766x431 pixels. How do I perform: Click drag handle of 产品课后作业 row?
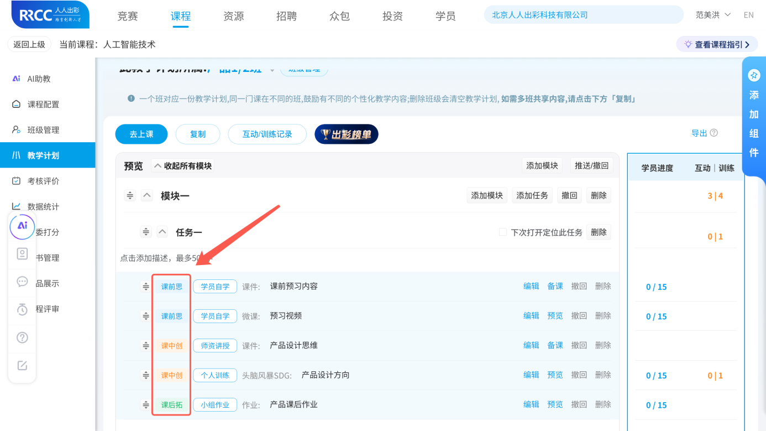click(x=146, y=404)
